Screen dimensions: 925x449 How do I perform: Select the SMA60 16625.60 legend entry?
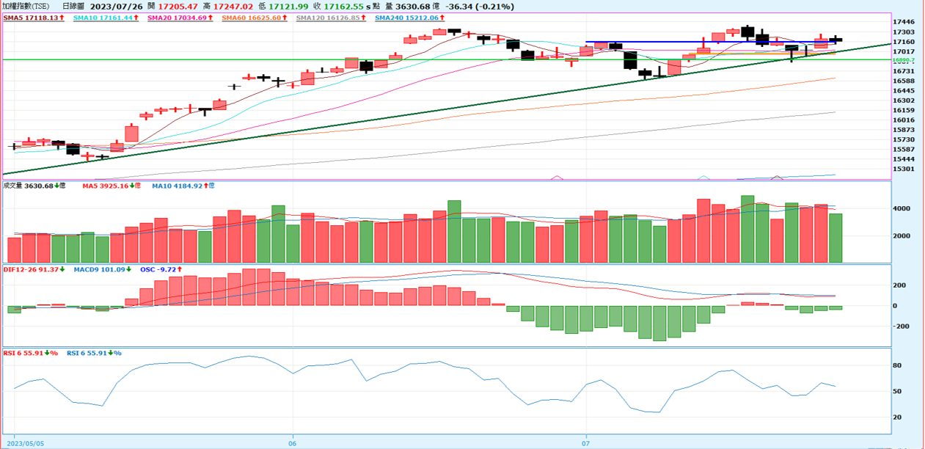254,17
